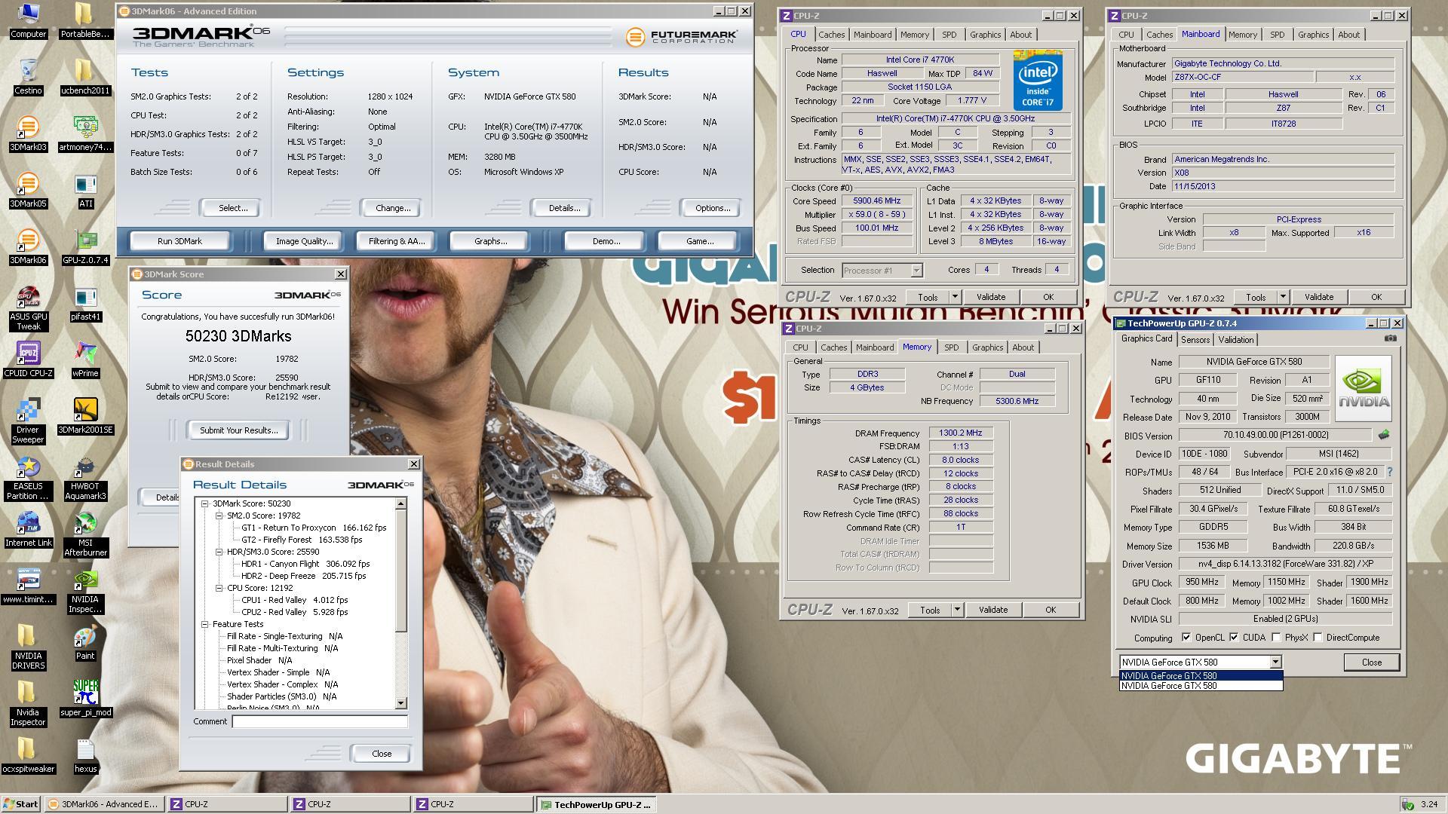
Task: Open Graphics tab in CPU-Z Mainboard window
Action: 1313,35
